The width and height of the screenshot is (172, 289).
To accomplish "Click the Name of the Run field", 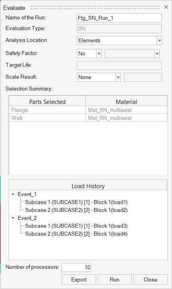I will click(x=119, y=18).
